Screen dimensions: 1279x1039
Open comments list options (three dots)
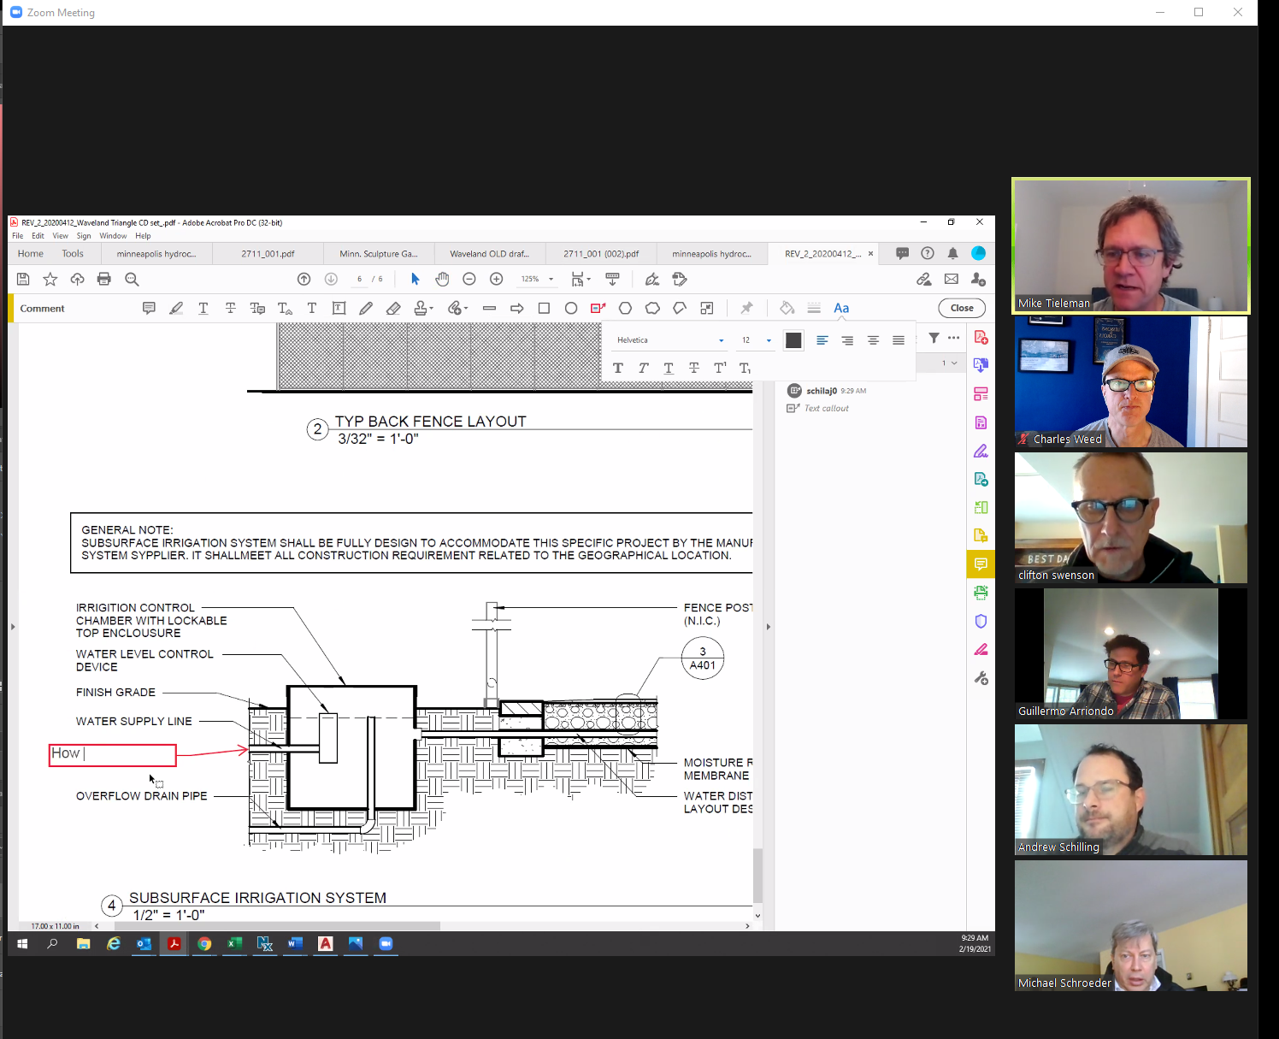953,338
